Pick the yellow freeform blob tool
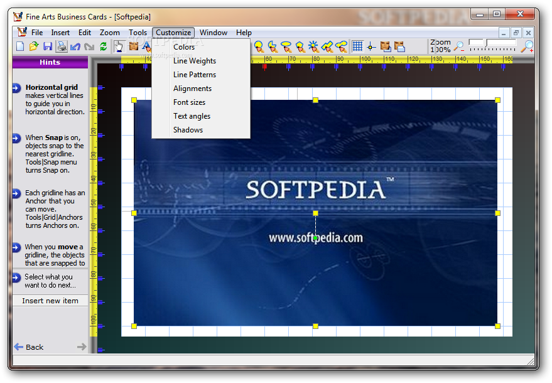 click(341, 46)
